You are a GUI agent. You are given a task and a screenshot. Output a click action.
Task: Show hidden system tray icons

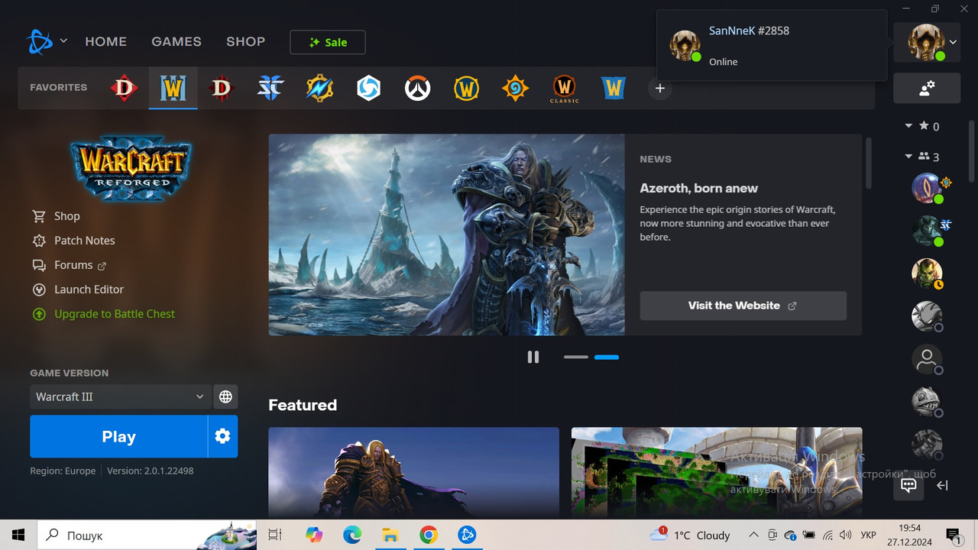[753, 535]
